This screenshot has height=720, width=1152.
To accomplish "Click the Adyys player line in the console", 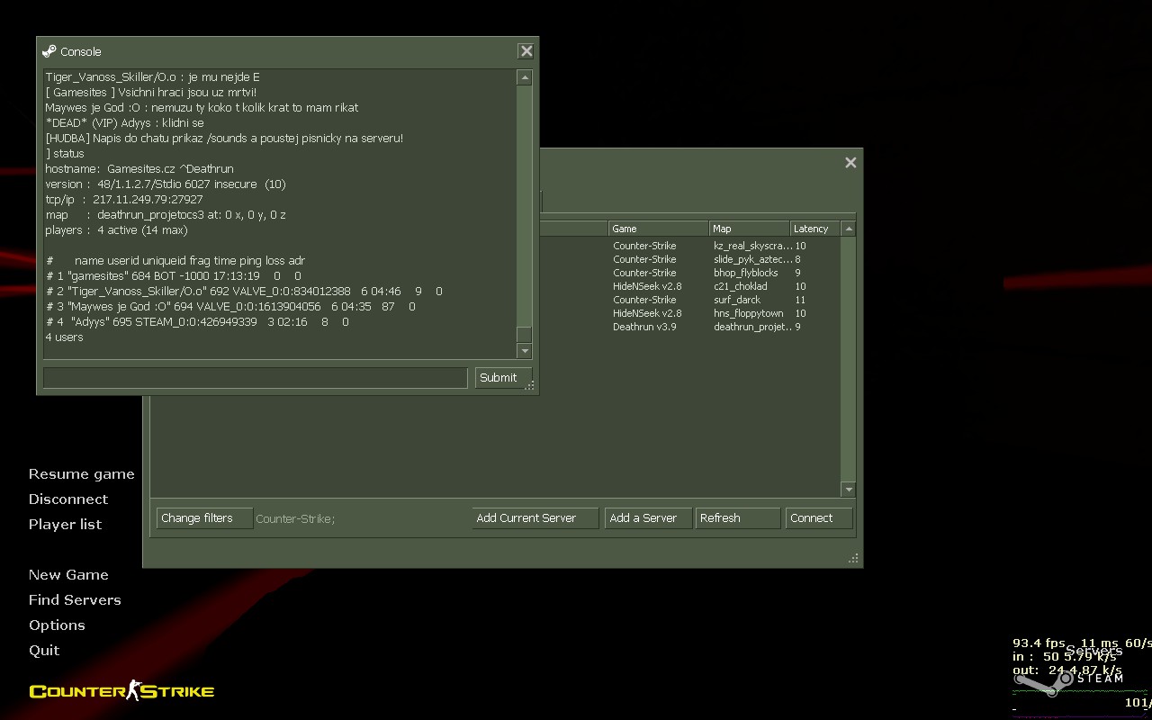I will pos(196,322).
